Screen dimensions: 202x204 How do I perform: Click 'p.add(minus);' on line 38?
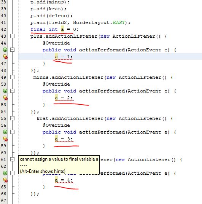click(50, 2)
